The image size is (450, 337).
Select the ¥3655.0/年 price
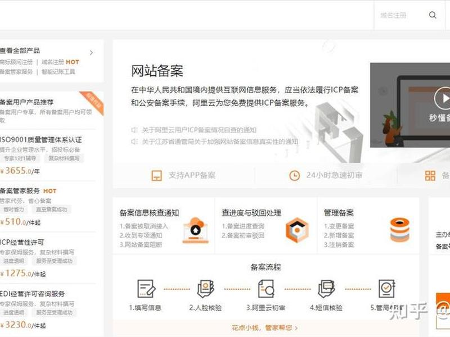pyautogui.click(x=20, y=171)
